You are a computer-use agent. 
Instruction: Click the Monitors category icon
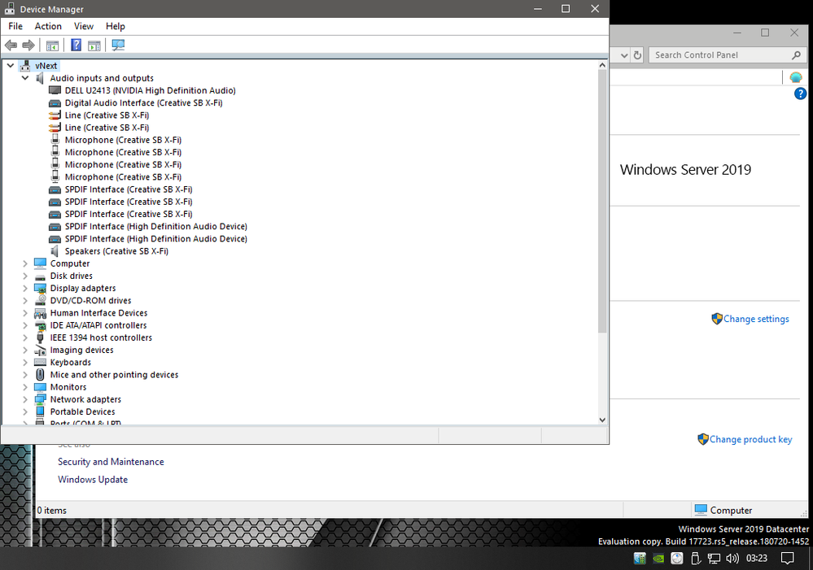point(40,387)
